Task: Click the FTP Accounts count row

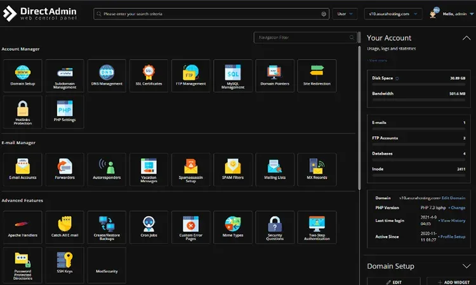Action: (419, 138)
